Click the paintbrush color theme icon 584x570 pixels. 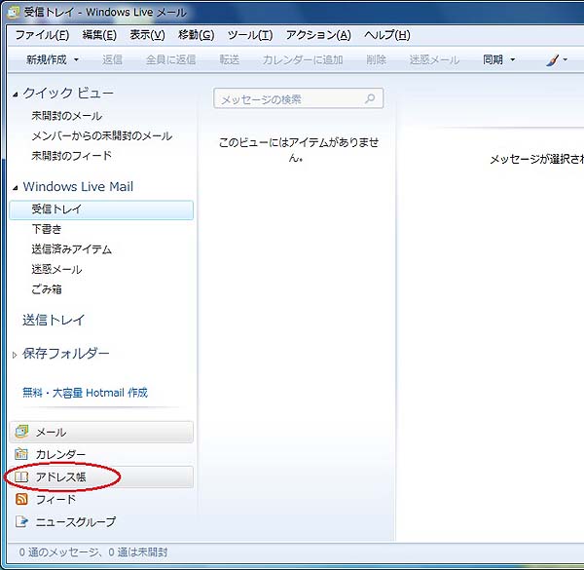coord(552,59)
